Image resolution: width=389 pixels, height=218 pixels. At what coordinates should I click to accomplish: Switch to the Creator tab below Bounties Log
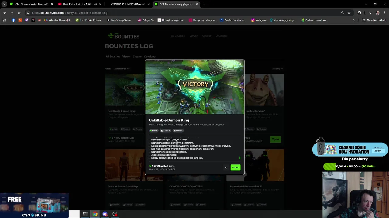[x=137, y=56]
